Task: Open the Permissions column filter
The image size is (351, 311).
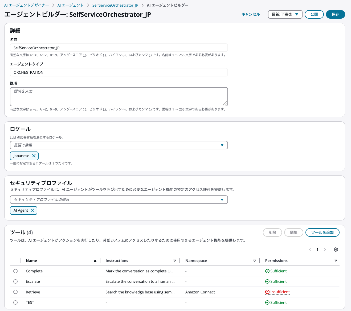Action: click(336, 260)
